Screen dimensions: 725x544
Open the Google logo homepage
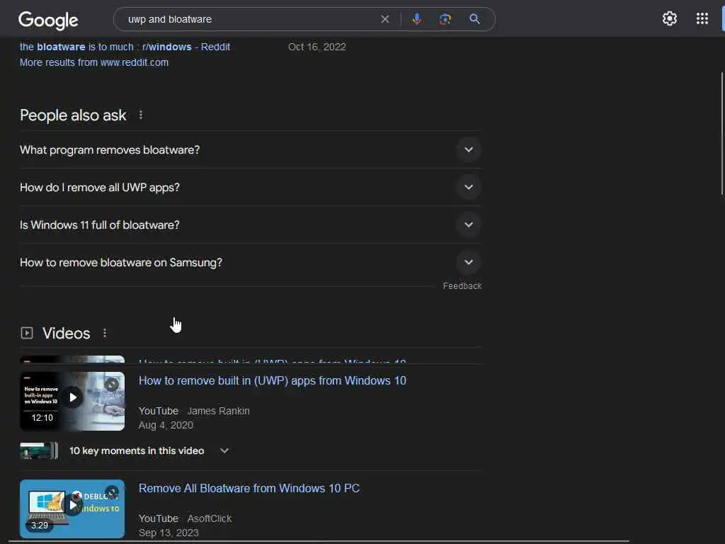point(48,20)
